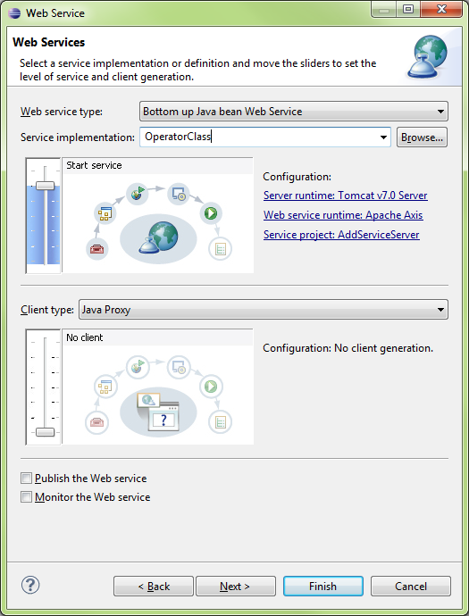Click the assemble icon in service diagram
Viewport: 469px width, 616px height.
pyautogui.click(x=105, y=214)
